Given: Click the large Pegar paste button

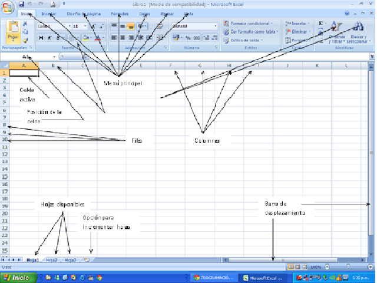Looking at the screenshot, I should point(14,31).
